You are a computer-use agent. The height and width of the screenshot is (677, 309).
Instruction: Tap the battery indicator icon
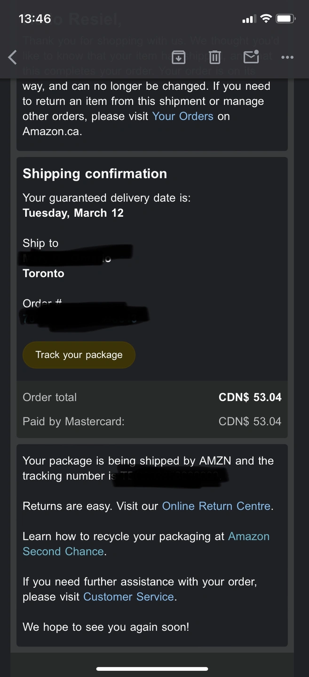point(285,19)
